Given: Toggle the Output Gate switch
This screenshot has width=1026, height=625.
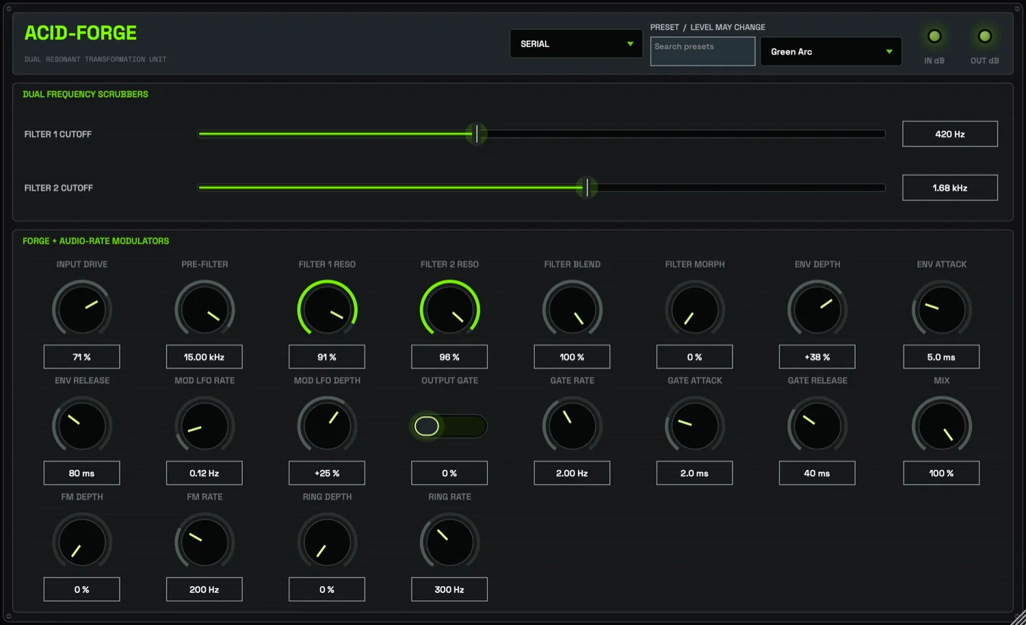Looking at the screenshot, I should click(x=449, y=426).
